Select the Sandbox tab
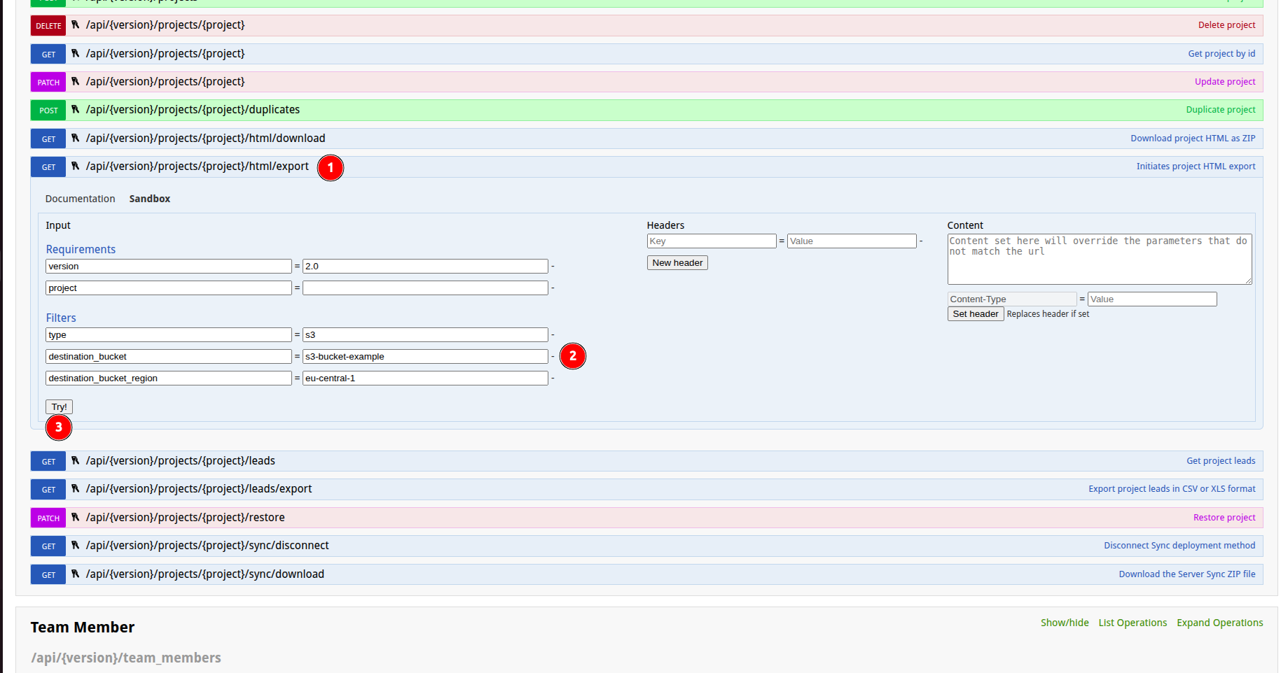Viewport: 1281px width, 673px height. 149,199
